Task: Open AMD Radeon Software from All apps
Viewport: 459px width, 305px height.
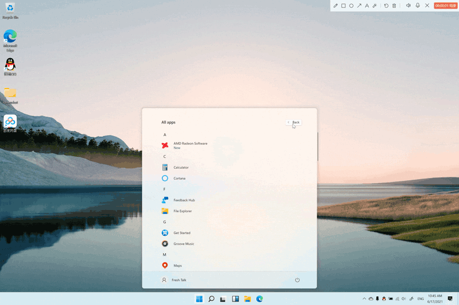Action: coord(185,145)
